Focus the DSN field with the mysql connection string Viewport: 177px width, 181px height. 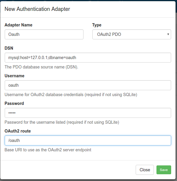88,58
